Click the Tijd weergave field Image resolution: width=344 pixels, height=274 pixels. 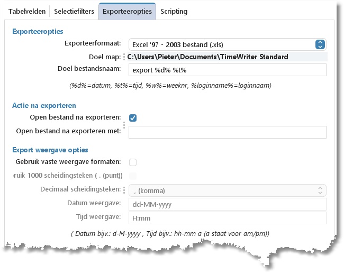coord(227,218)
